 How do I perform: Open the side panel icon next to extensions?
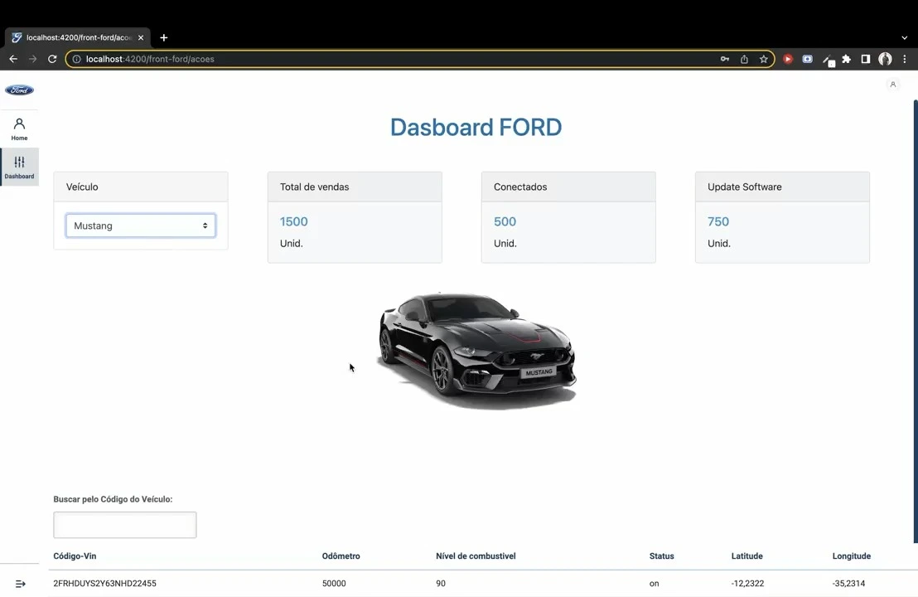point(865,59)
